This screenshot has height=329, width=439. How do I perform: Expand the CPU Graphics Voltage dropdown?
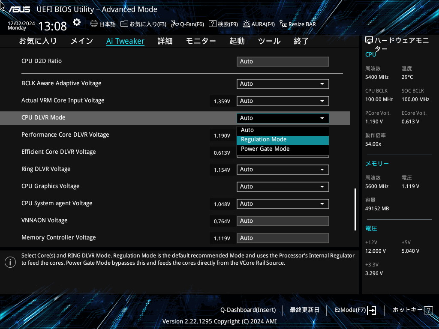283,187
